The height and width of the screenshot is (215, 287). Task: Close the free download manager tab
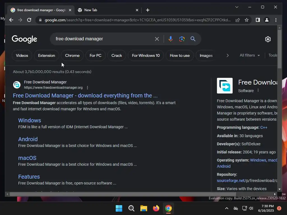point(70,10)
